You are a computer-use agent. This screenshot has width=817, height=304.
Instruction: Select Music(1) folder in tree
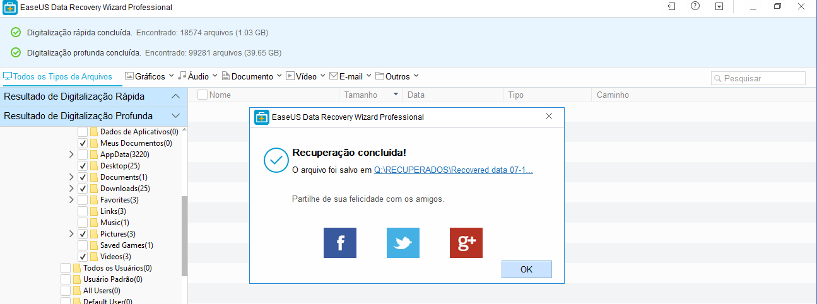[115, 223]
